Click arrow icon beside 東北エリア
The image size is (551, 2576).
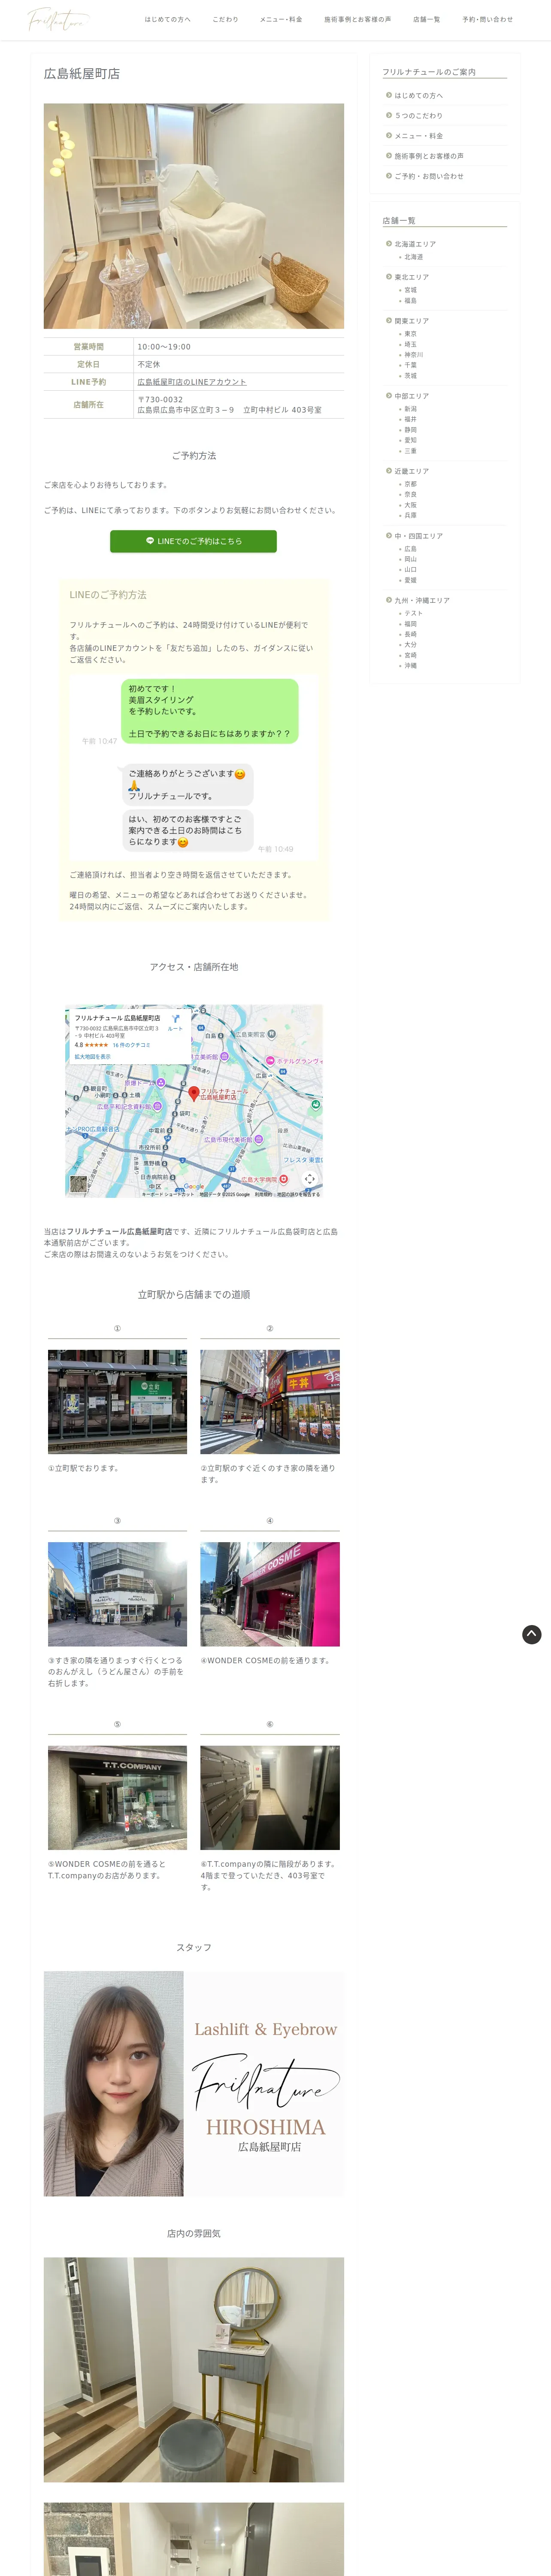point(389,276)
